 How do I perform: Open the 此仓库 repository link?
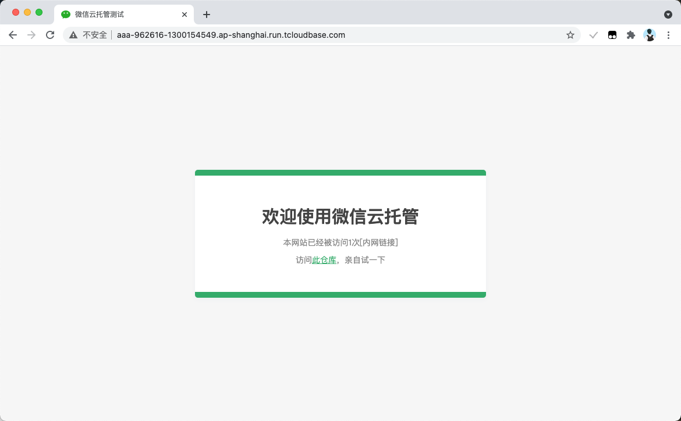pos(324,260)
